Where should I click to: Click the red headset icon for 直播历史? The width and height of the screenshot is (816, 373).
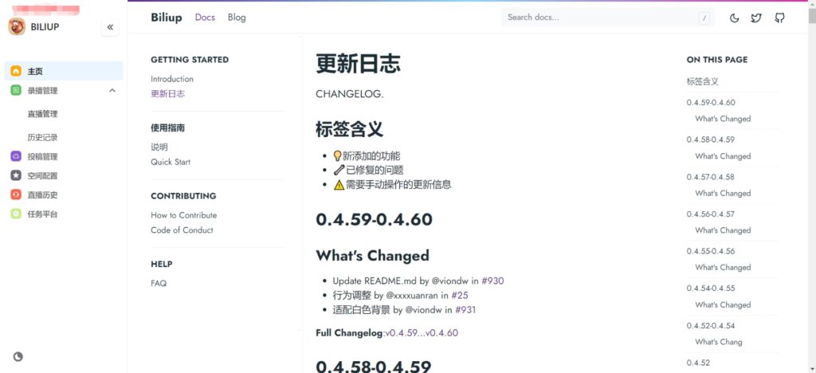tap(16, 195)
